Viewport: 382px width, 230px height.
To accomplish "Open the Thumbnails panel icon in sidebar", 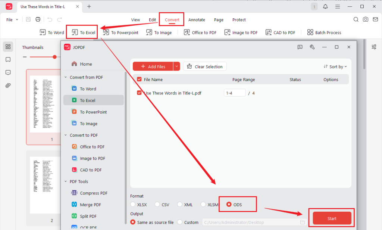I will (8, 47).
